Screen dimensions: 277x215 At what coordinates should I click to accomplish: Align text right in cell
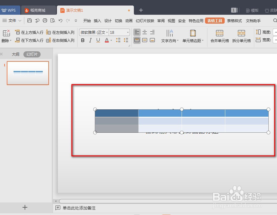(152, 32)
